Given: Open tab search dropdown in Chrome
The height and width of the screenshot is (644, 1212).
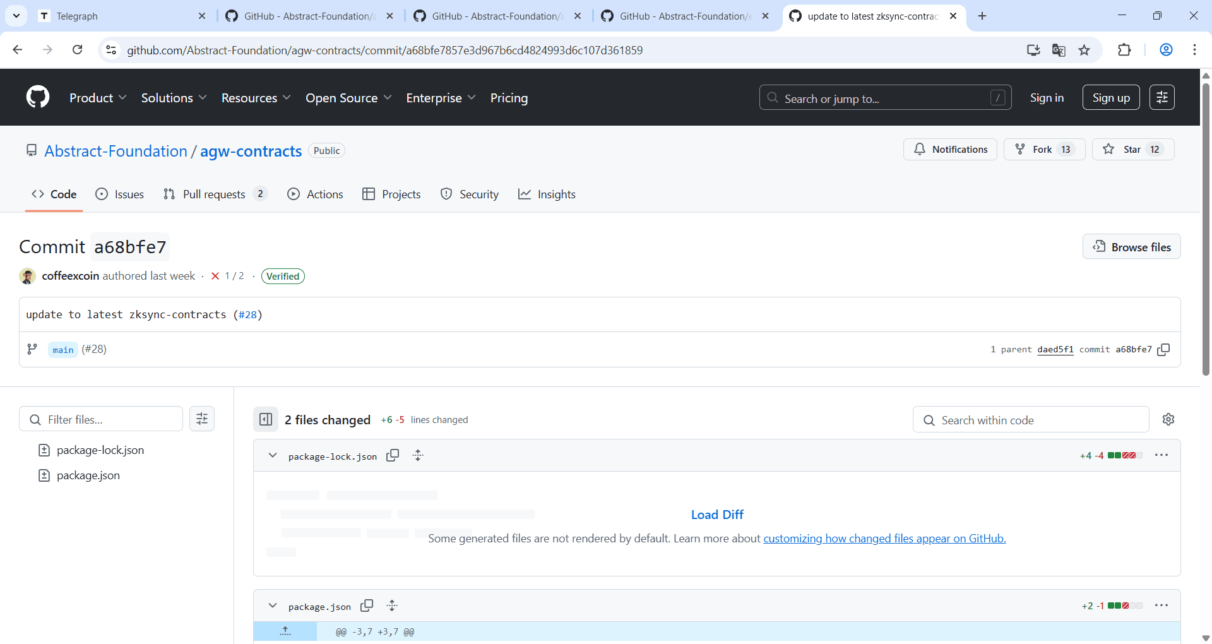Looking at the screenshot, I should [16, 16].
